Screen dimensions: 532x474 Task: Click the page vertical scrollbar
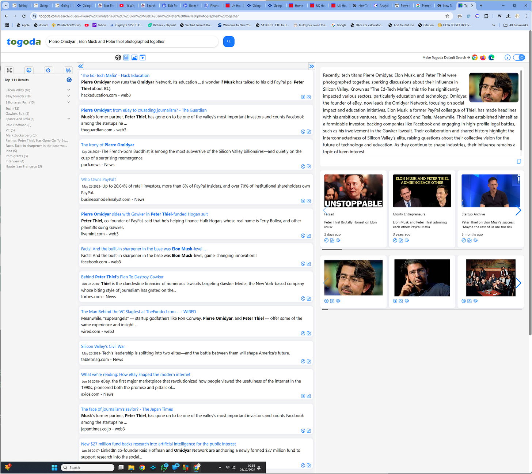point(530,183)
